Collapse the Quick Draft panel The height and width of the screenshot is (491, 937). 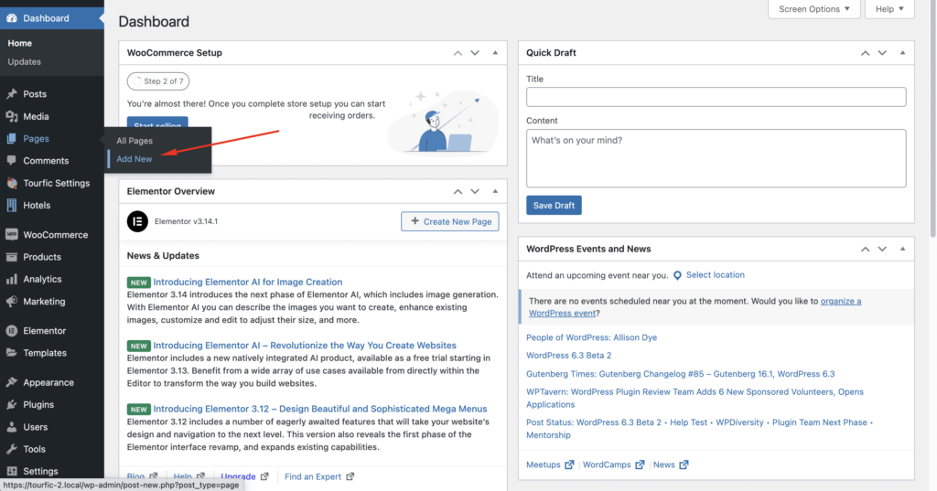pyautogui.click(x=903, y=52)
